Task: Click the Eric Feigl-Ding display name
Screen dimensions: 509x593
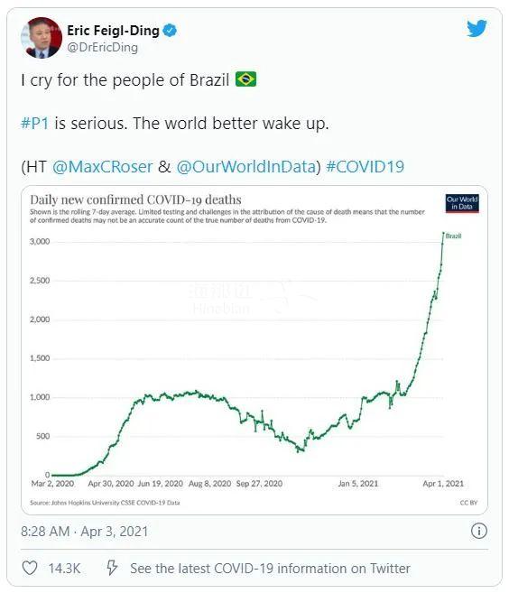Action: pos(113,31)
